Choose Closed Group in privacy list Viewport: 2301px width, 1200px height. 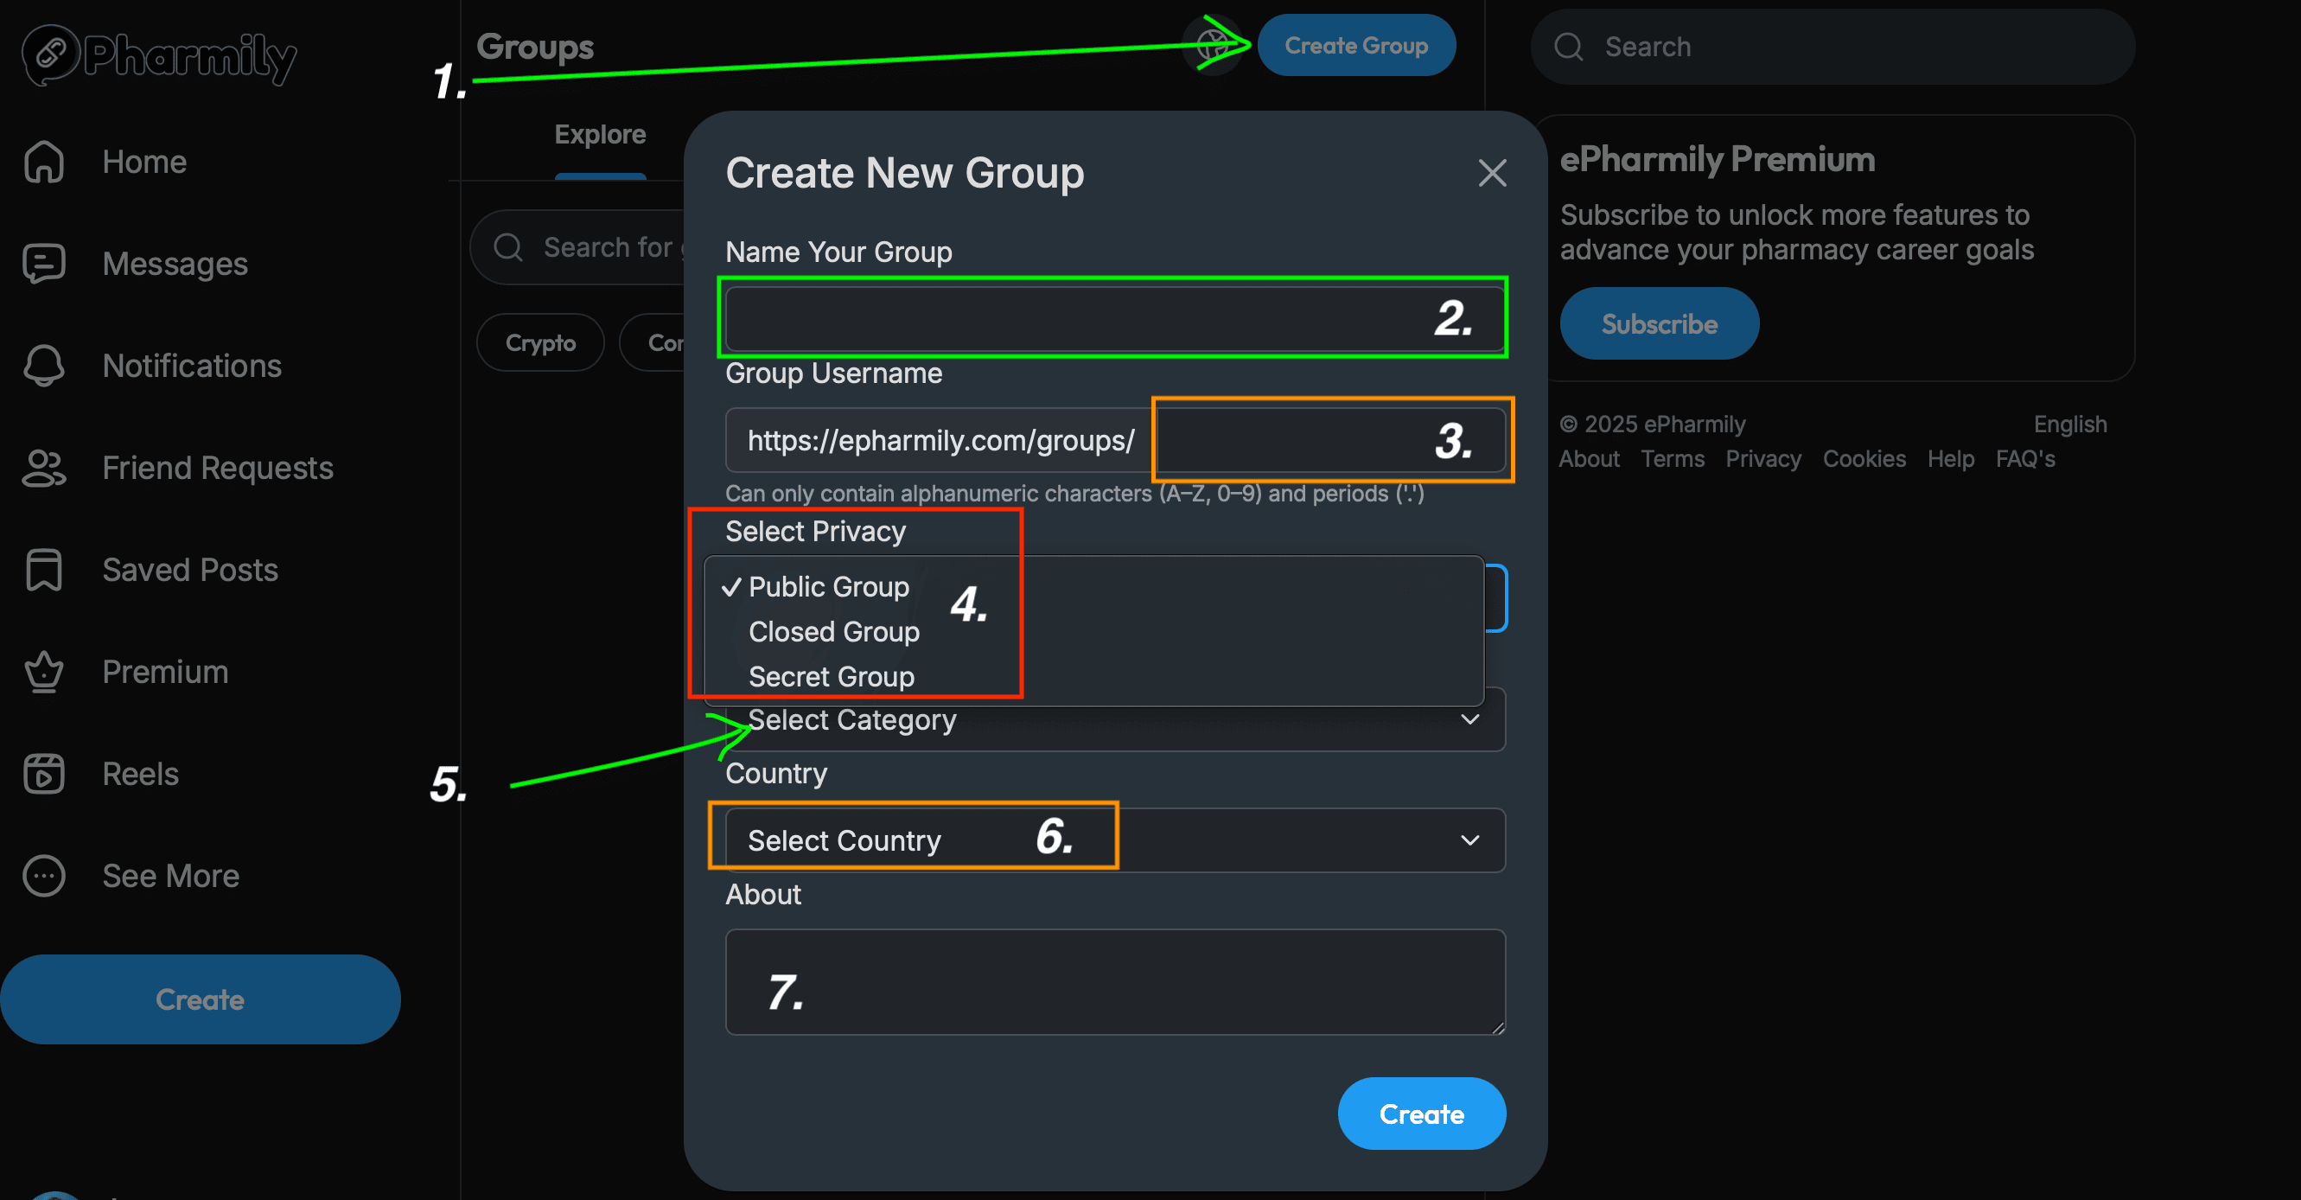pos(833,632)
